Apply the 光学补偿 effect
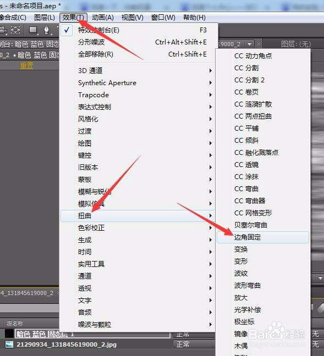This screenshot has height=356, width=324. click(263, 310)
